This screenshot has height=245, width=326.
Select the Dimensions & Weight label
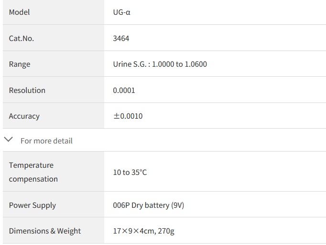(x=45, y=231)
